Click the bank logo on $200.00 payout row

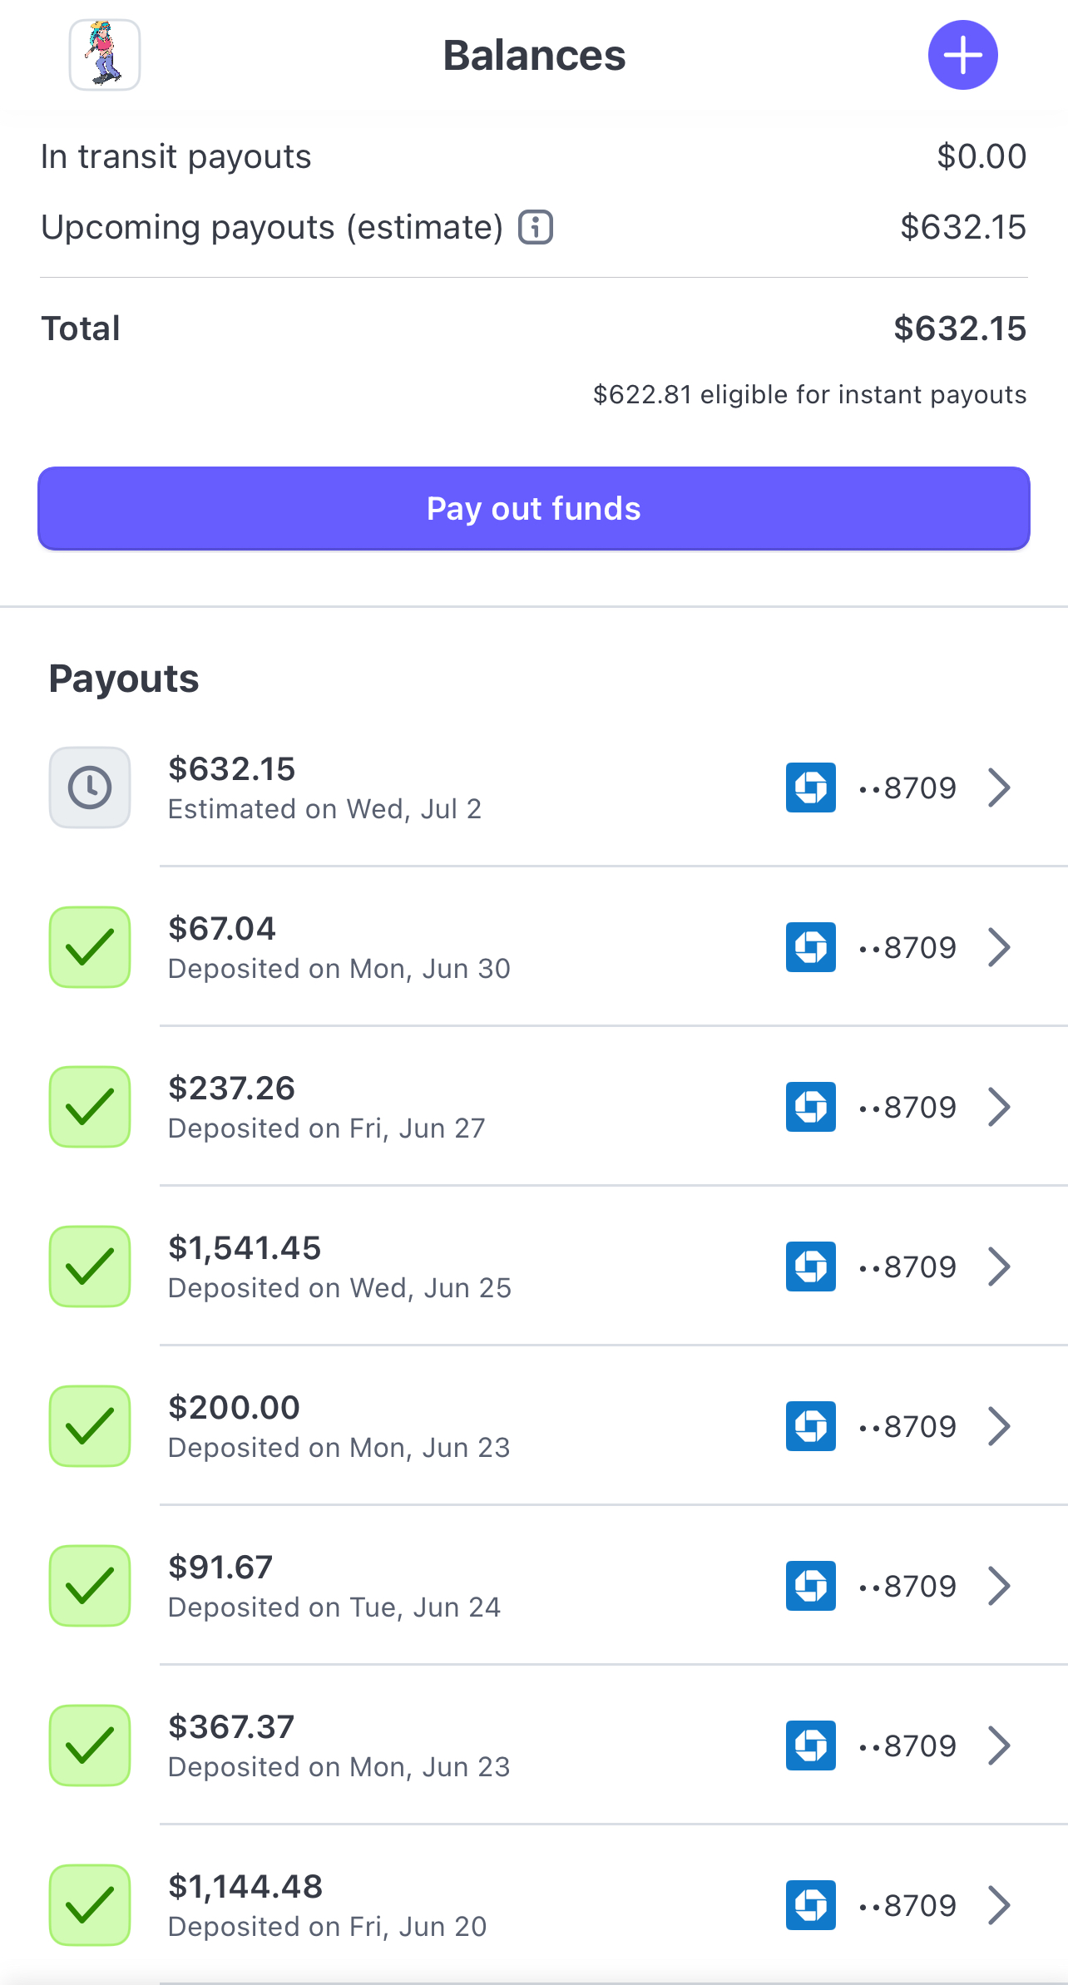click(810, 1426)
